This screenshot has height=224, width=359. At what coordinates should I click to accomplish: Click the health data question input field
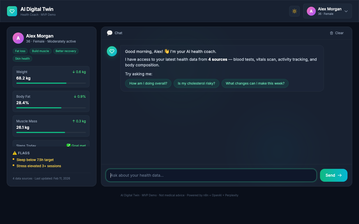pyautogui.click(x=211, y=175)
